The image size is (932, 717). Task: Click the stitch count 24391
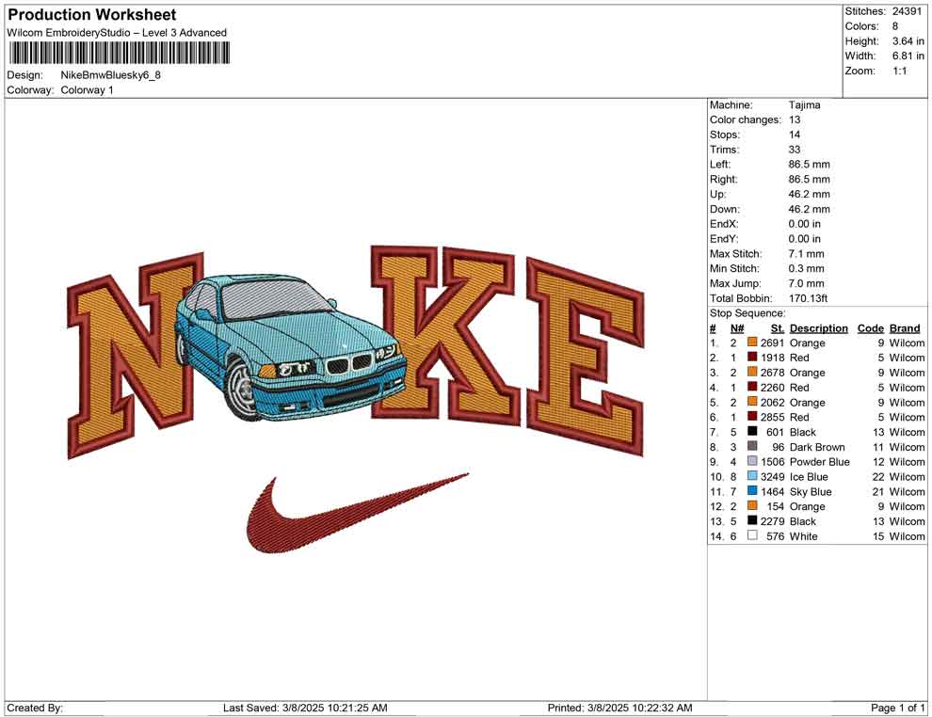pos(907,11)
